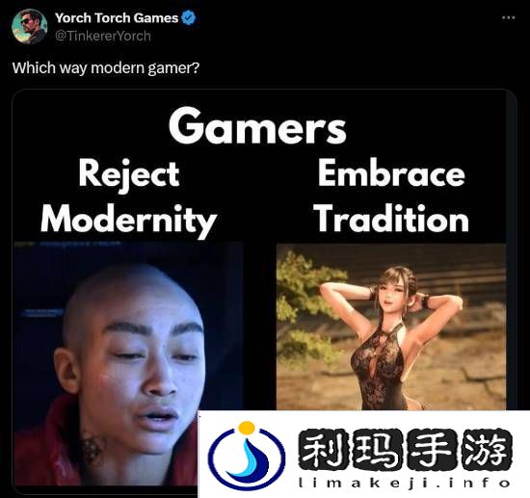The width and height of the screenshot is (530, 498).
Task: Open the three-dot more options menu
Action: pos(509,17)
